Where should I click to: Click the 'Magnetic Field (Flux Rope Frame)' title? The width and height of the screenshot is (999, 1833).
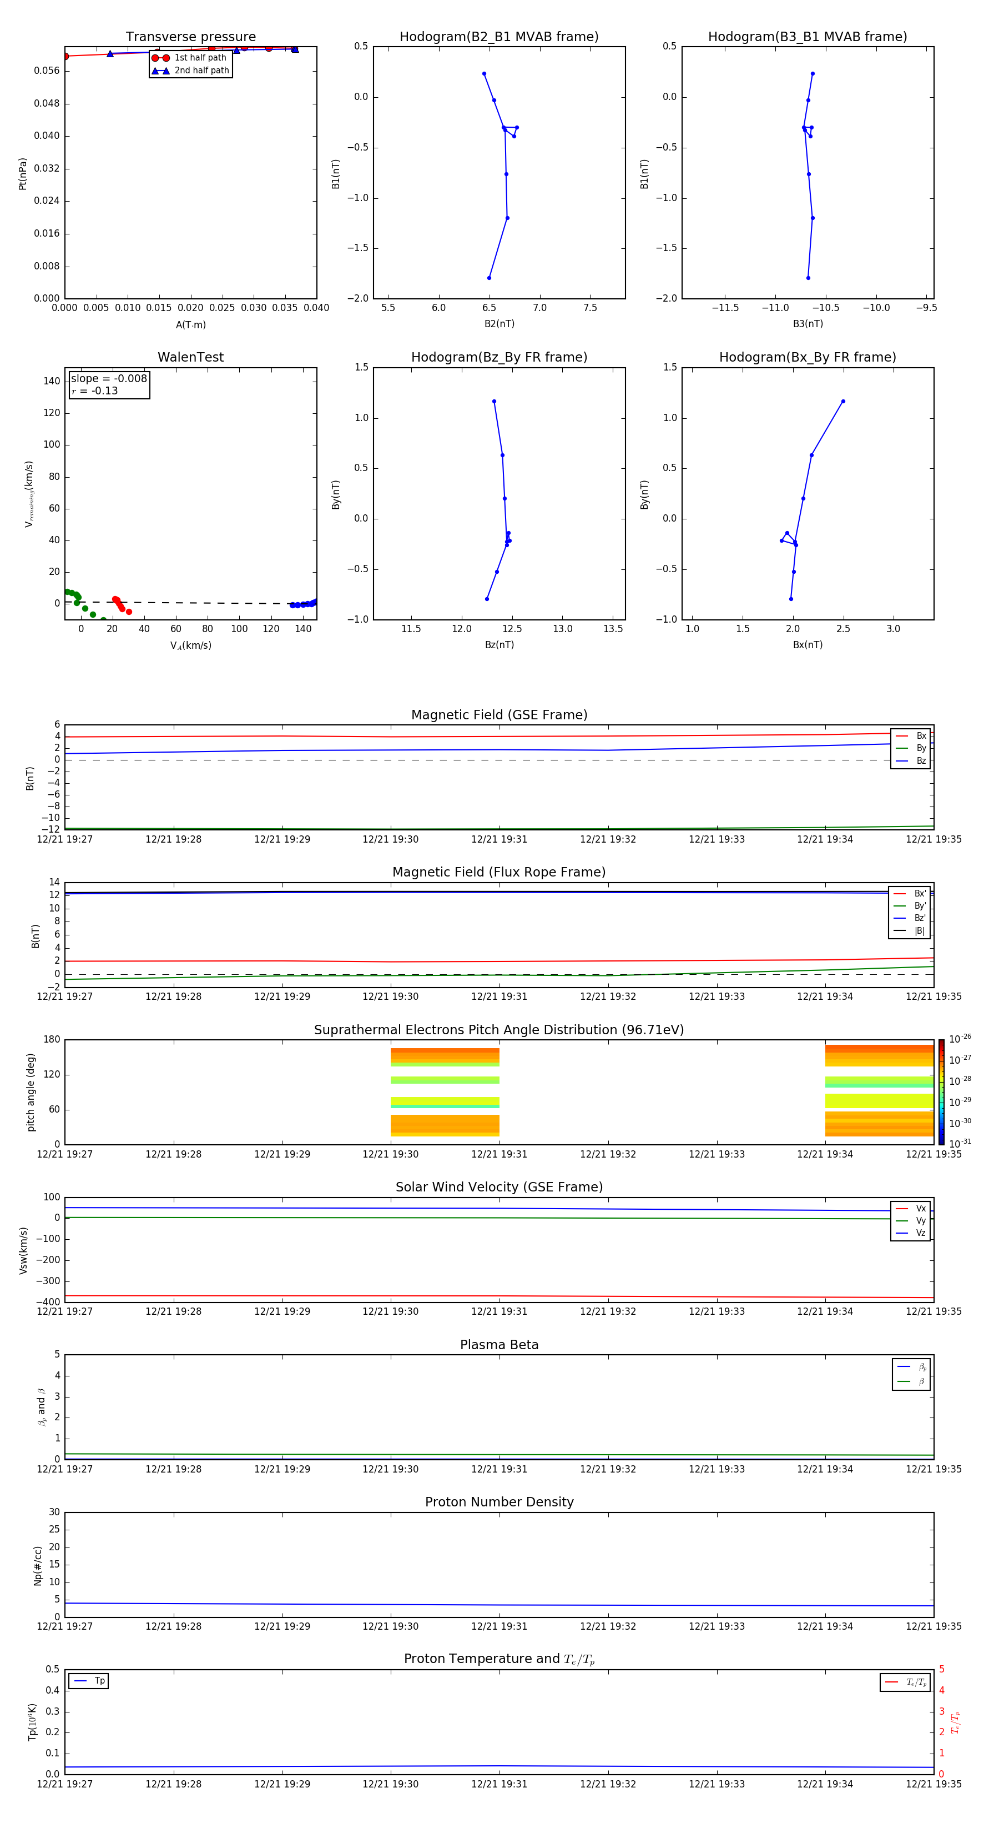499,873
